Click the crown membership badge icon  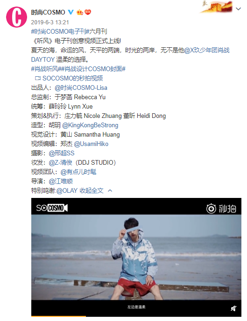click(x=80, y=12)
